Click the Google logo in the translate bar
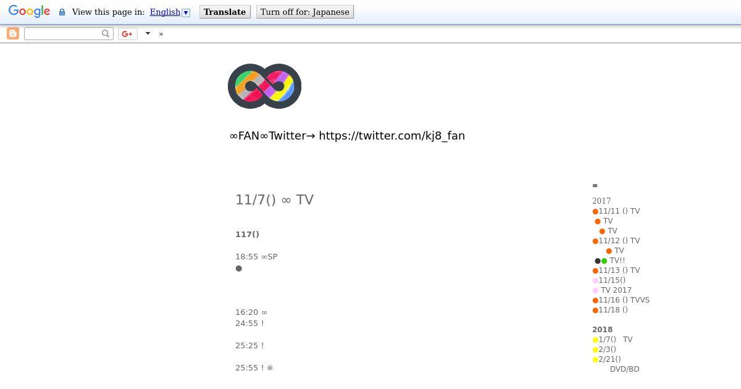The image size is (741, 389). click(x=29, y=12)
